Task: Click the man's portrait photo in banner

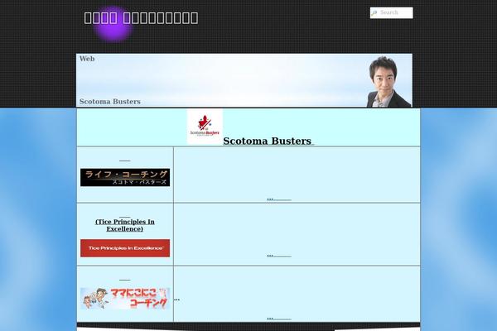Action: pyautogui.click(x=388, y=81)
